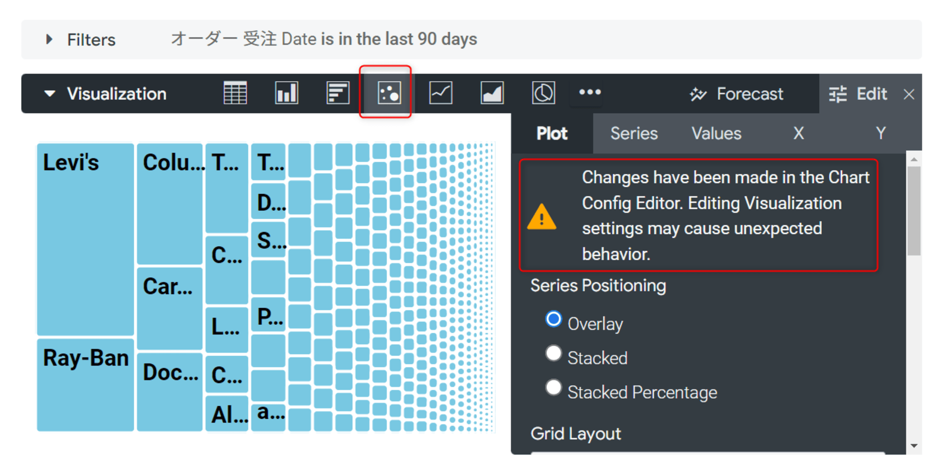Screen dimensions: 932x463
Task: Click the Date filter summary text
Action: coord(323,39)
